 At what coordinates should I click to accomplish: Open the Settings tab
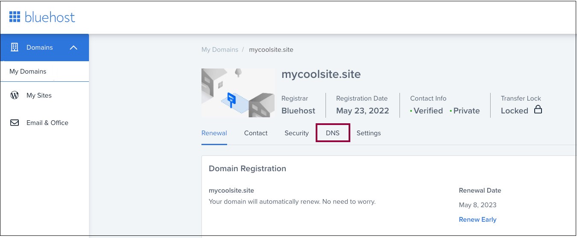(369, 133)
